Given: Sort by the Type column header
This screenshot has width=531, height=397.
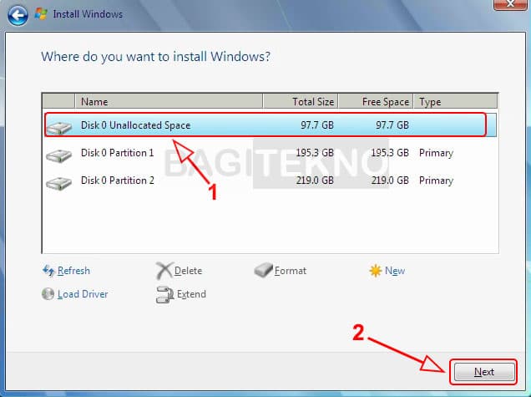Looking at the screenshot, I should 456,101.
